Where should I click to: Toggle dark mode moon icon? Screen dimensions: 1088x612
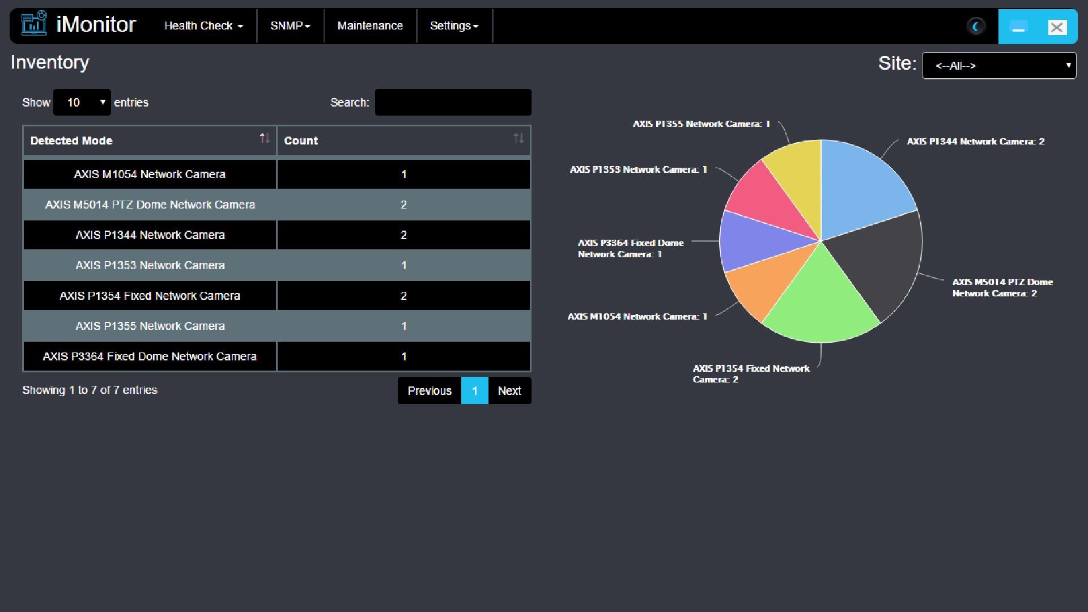click(976, 26)
